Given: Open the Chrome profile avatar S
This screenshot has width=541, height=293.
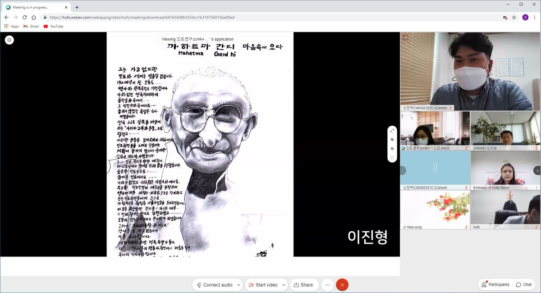Looking at the screenshot, I should 525,17.
